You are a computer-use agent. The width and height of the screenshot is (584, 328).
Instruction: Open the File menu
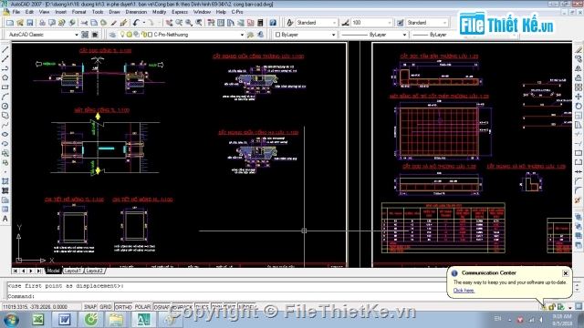point(16,12)
